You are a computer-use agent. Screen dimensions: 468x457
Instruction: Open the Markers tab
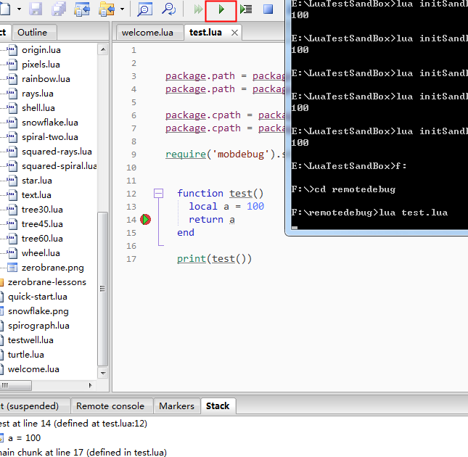tap(176, 406)
